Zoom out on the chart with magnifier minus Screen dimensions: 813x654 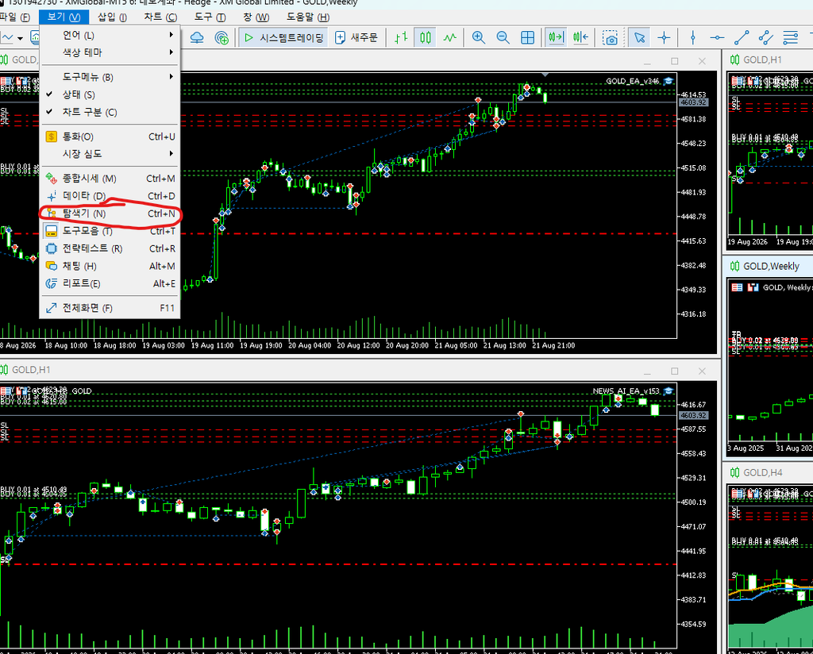pos(503,37)
